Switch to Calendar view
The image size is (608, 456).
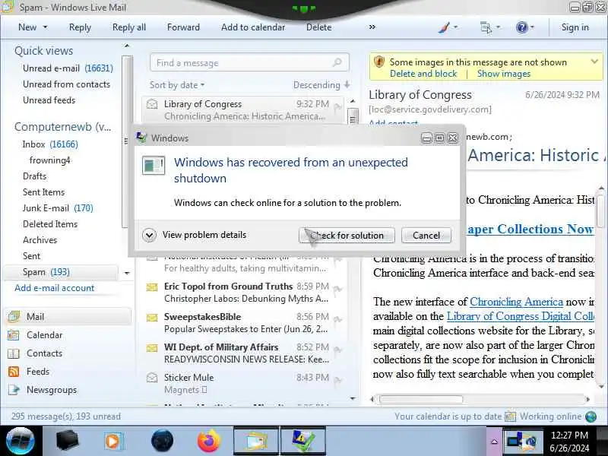pos(44,335)
